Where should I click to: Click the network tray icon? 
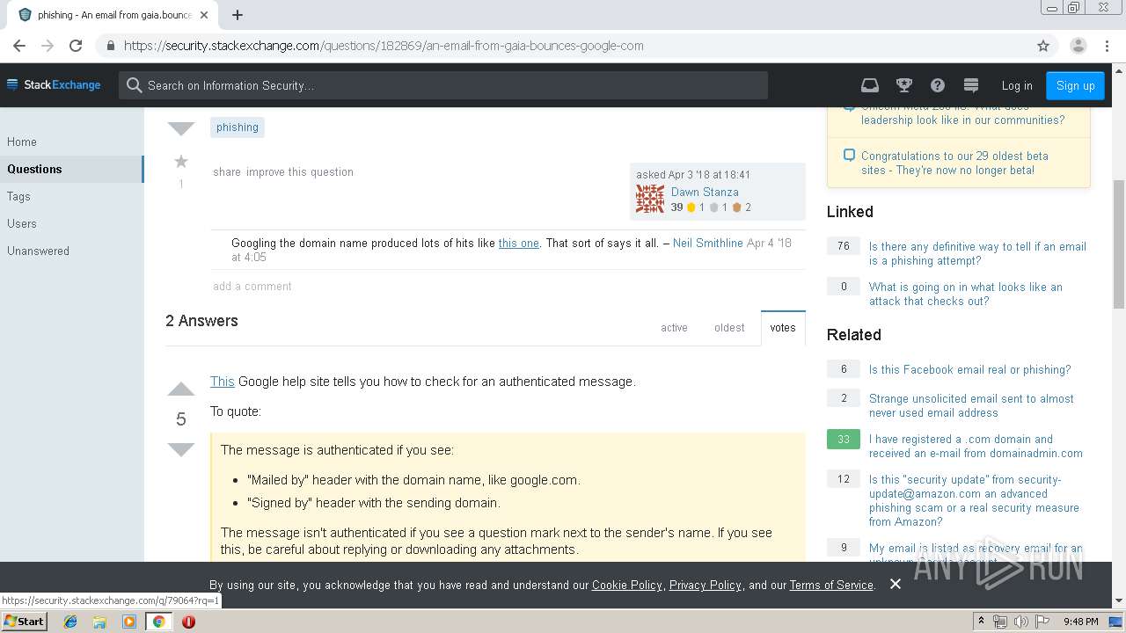pyautogui.click(x=999, y=622)
